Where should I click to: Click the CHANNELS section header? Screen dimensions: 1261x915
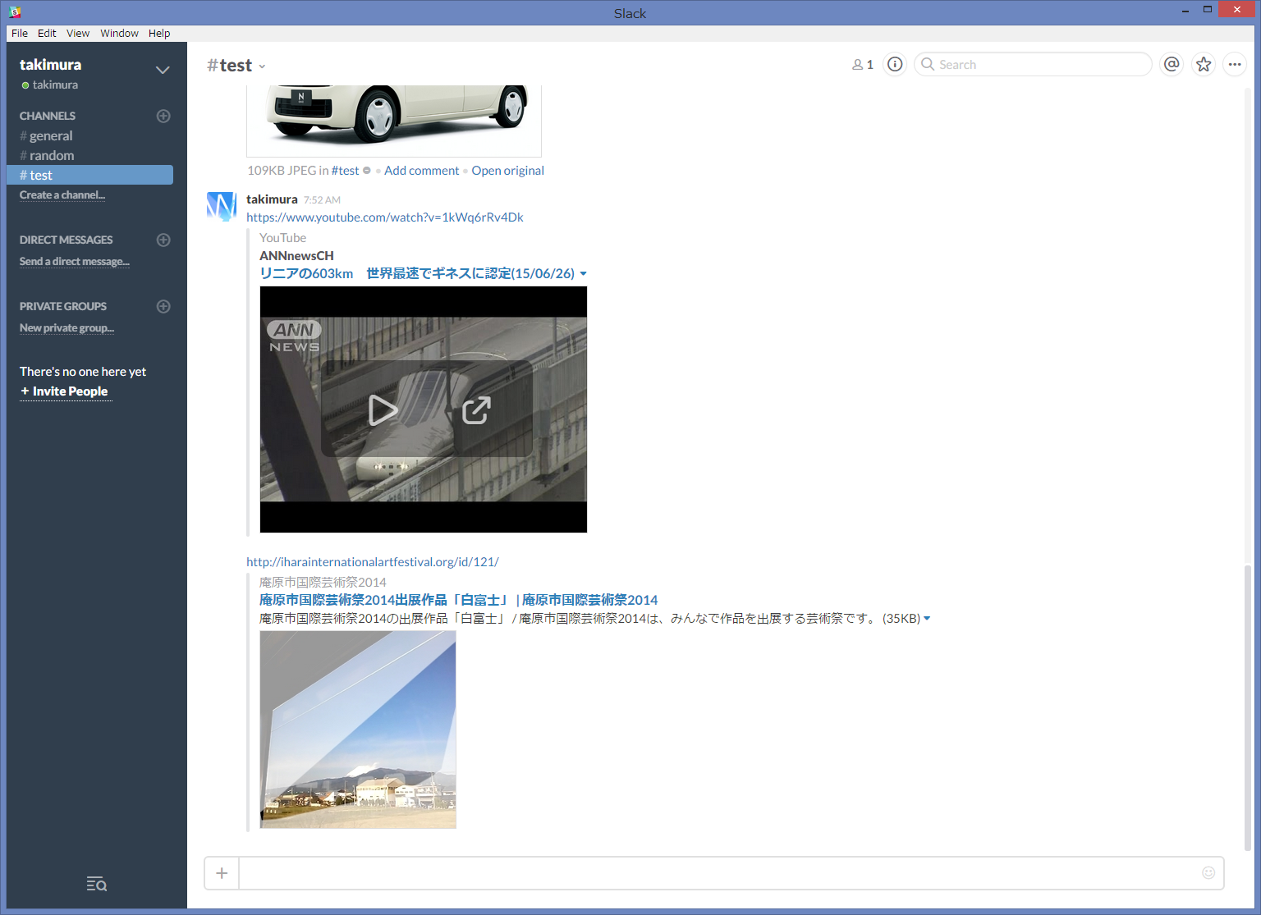click(x=48, y=116)
